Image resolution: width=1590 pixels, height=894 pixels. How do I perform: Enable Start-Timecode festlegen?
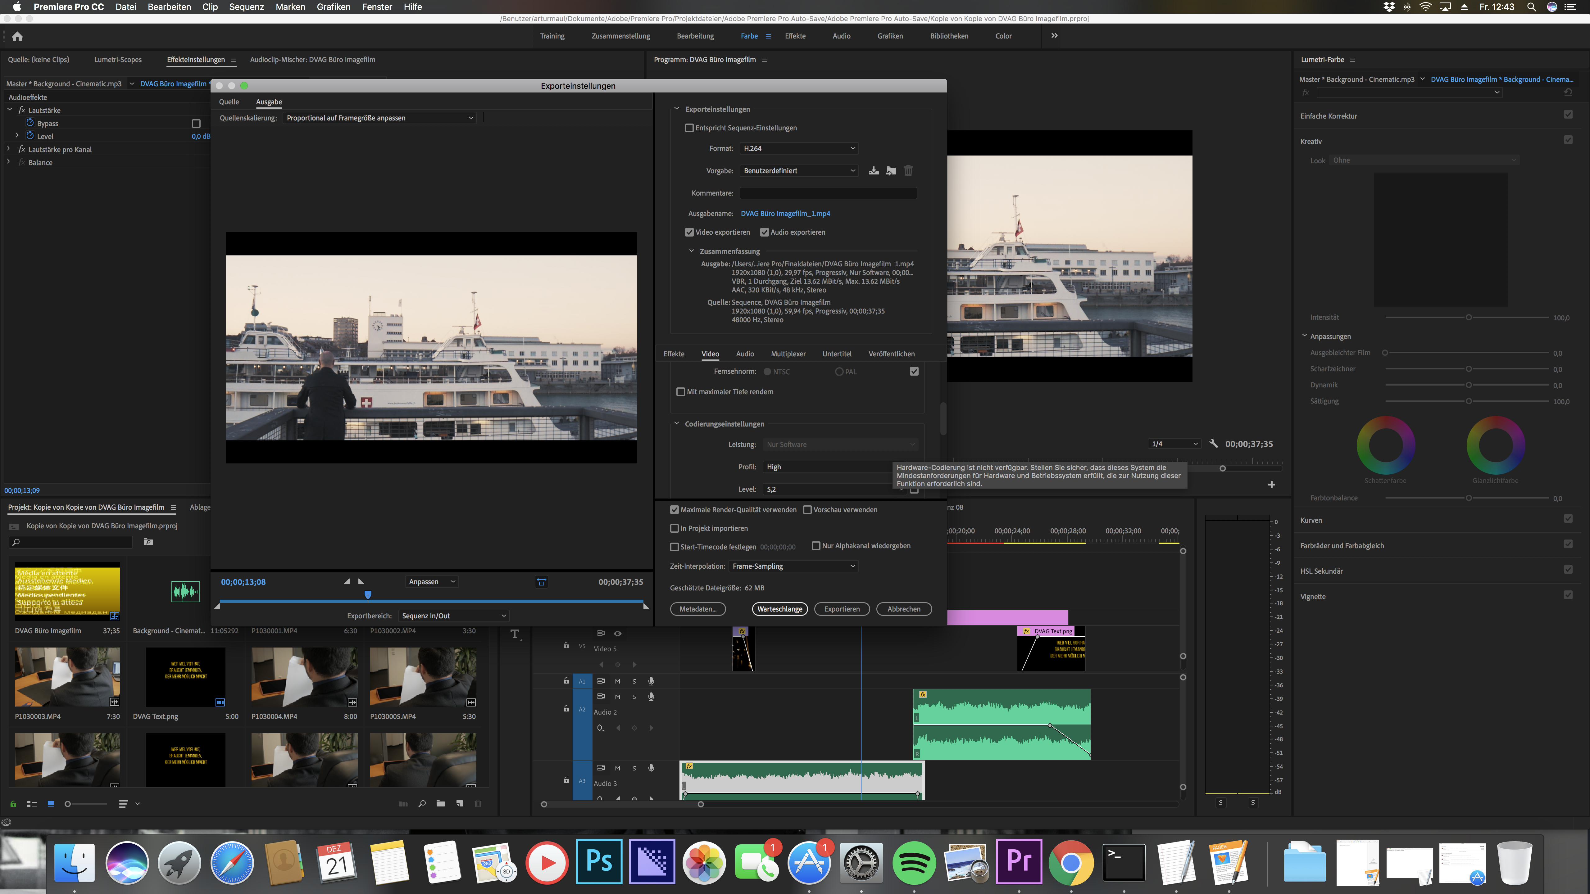[675, 547]
